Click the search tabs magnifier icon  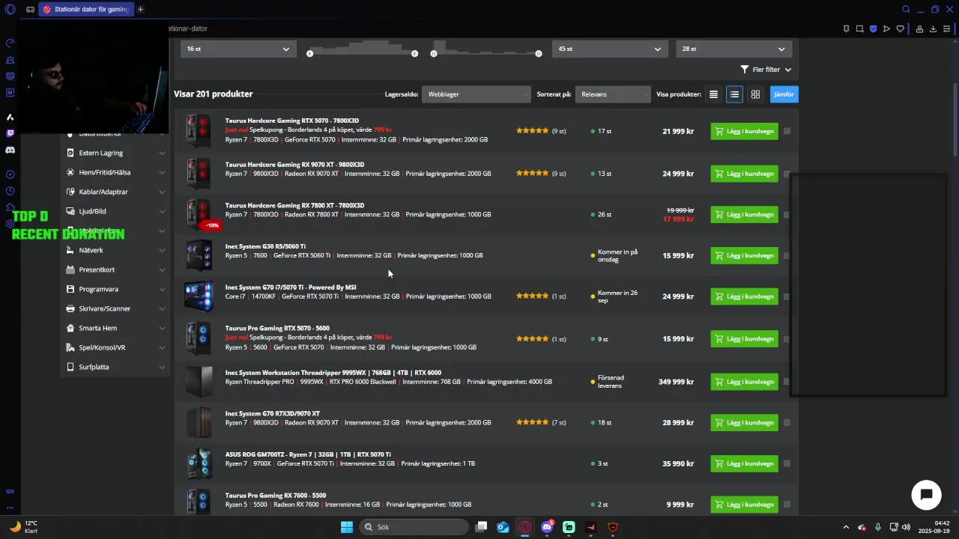(906, 9)
